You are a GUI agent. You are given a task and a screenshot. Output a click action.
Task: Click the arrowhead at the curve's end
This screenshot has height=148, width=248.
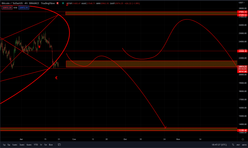pyautogui.click(x=165, y=127)
